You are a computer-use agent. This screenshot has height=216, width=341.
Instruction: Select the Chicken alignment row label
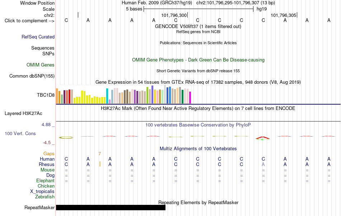[46, 186]
